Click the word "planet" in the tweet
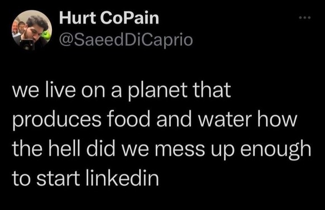 coord(159,91)
